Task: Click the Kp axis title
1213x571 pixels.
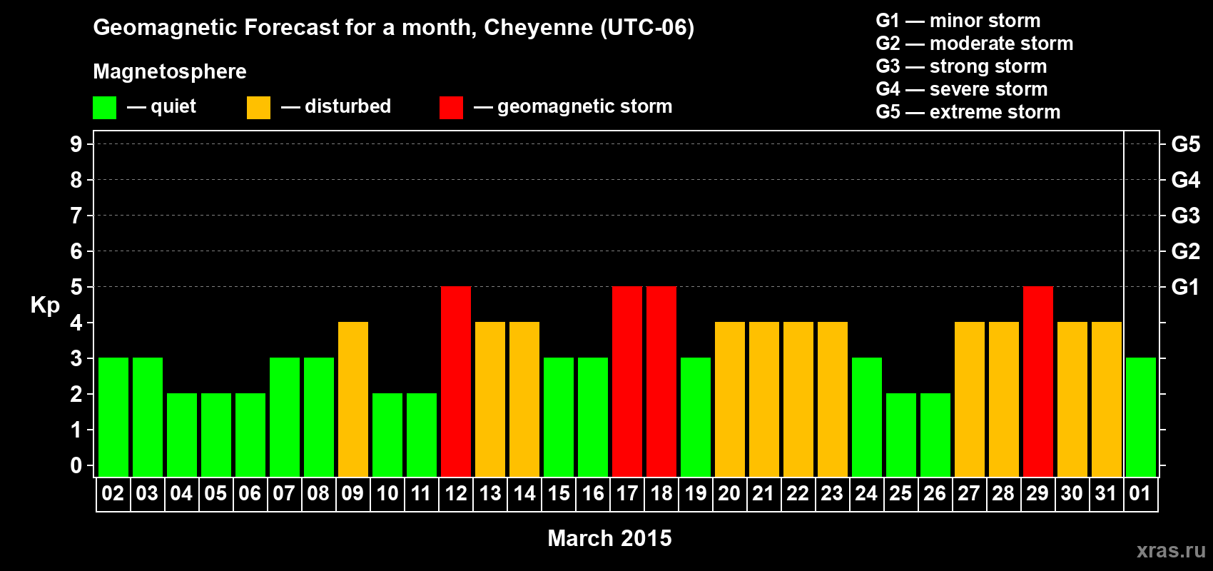Action: [x=45, y=305]
